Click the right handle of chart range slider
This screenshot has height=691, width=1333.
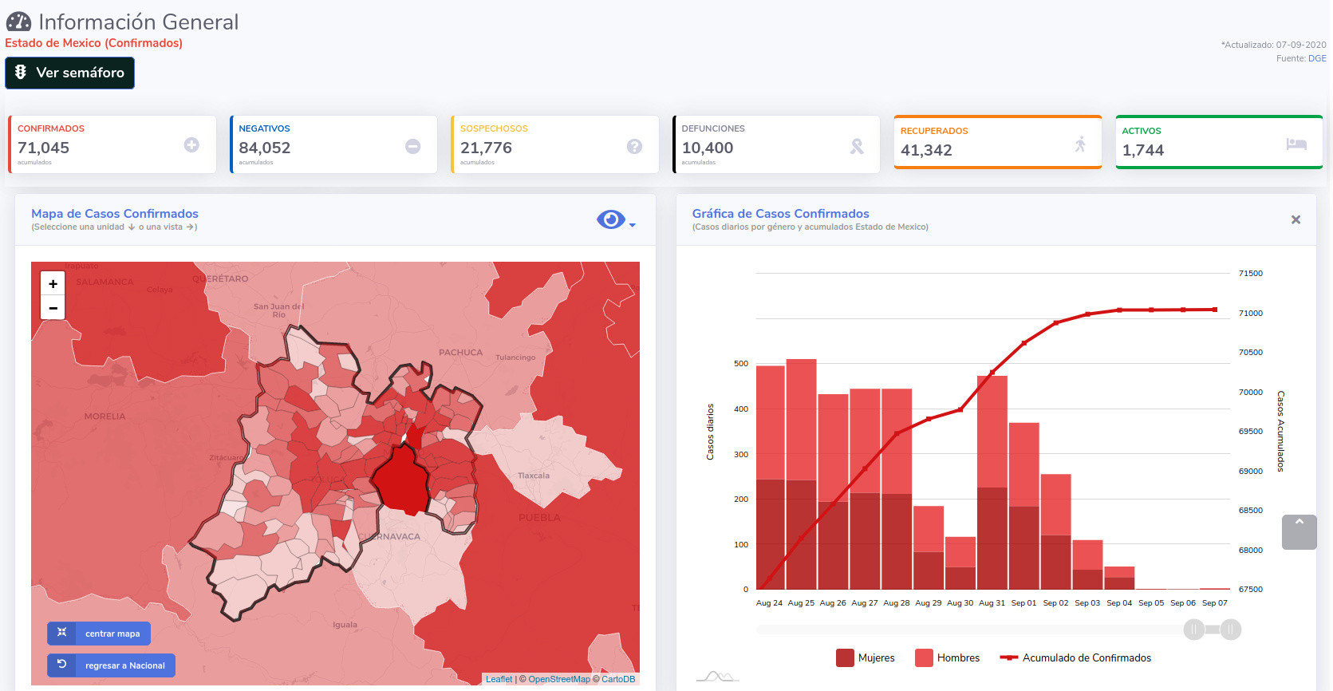pos(1231,630)
